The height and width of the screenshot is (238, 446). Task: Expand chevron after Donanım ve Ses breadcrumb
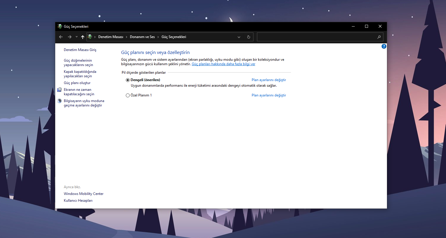click(158, 37)
